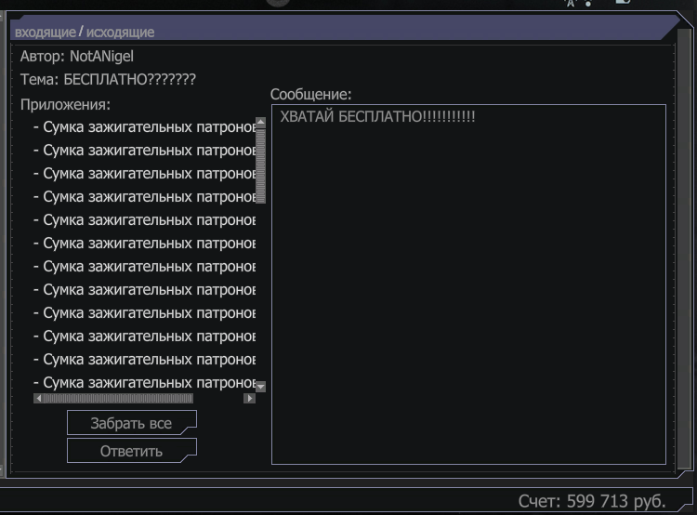Click left arrow of horizontal scrollbar

tap(39, 398)
